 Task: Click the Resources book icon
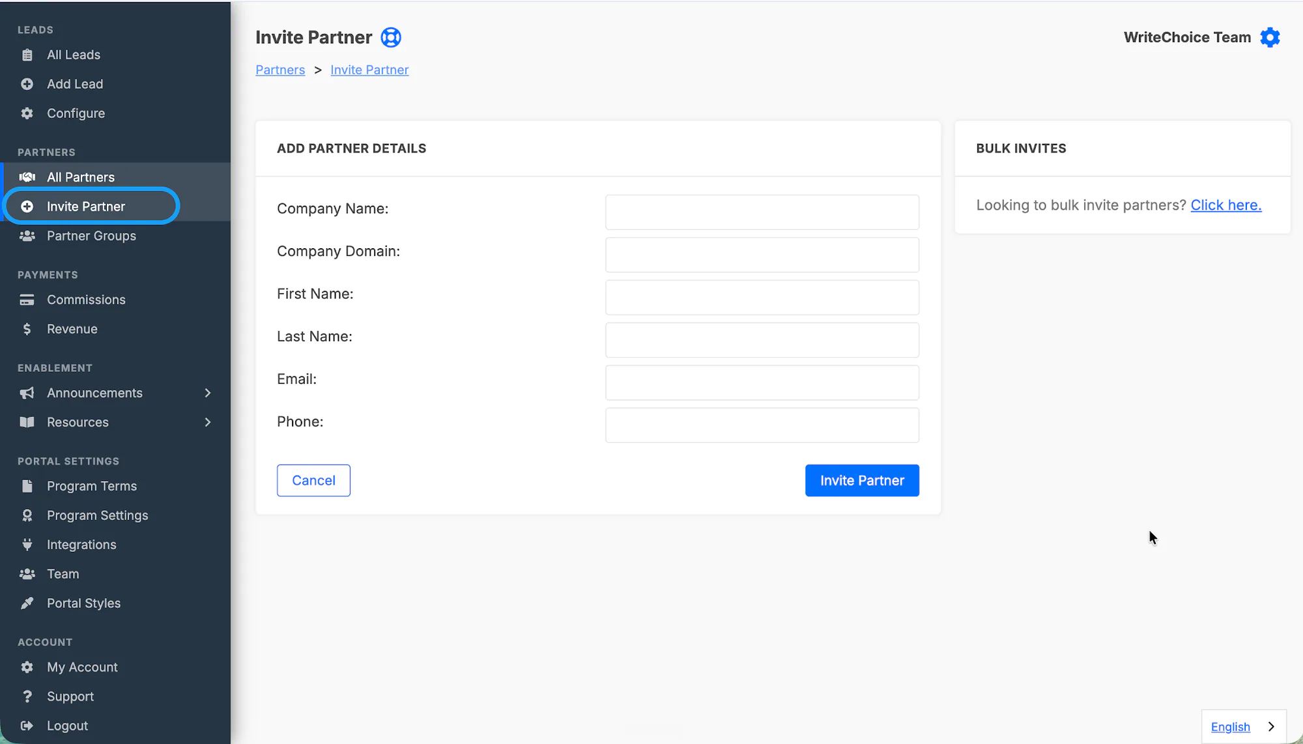tap(27, 422)
